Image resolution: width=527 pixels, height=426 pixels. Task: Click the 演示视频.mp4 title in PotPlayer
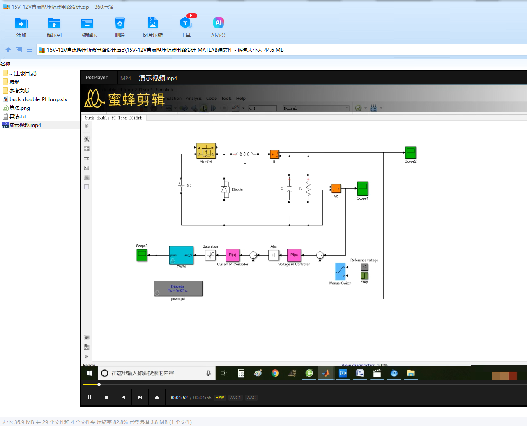coord(158,78)
